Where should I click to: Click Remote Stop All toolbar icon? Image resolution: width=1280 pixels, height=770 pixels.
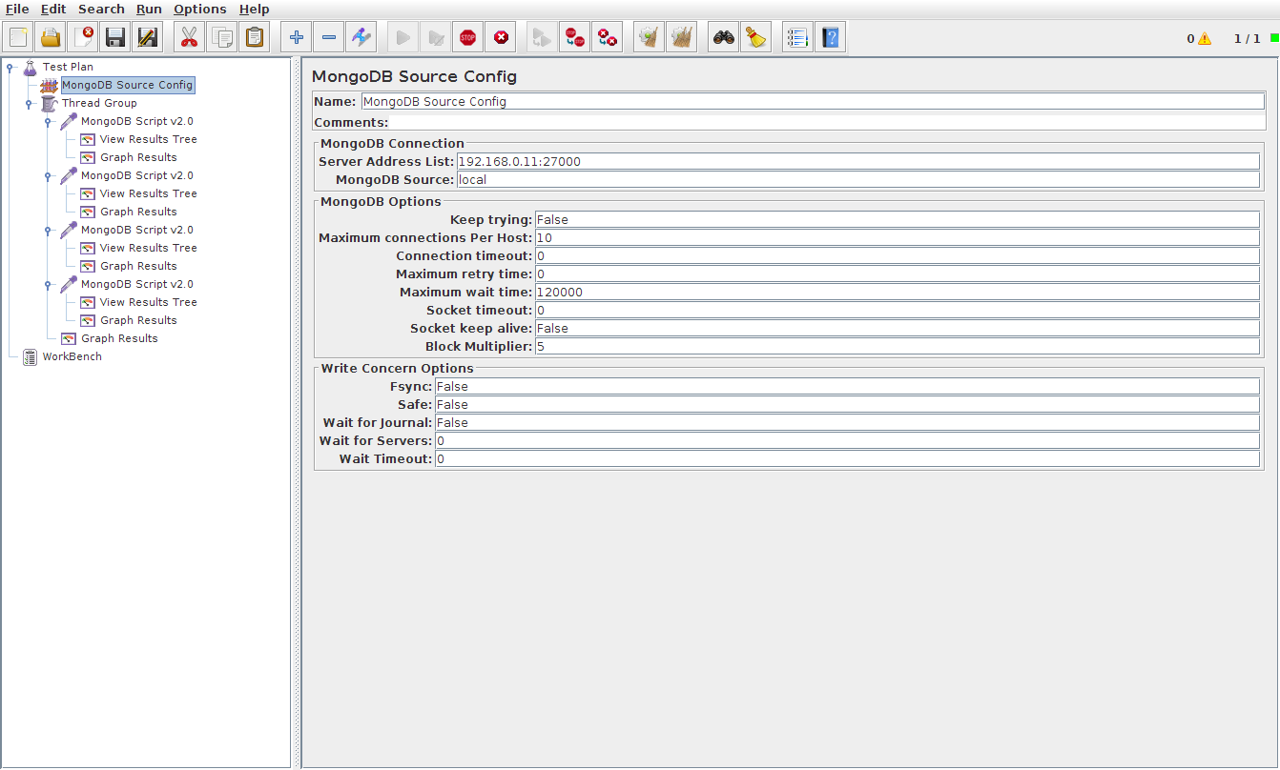point(575,38)
